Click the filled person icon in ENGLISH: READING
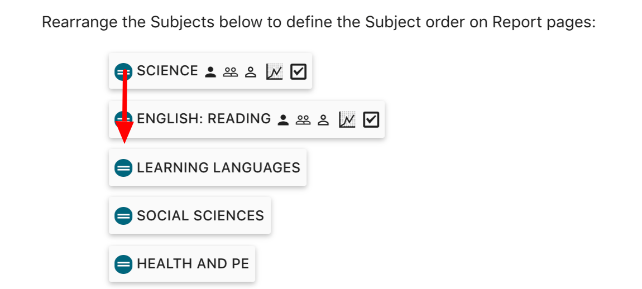The image size is (642, 289). click(283, 120)
